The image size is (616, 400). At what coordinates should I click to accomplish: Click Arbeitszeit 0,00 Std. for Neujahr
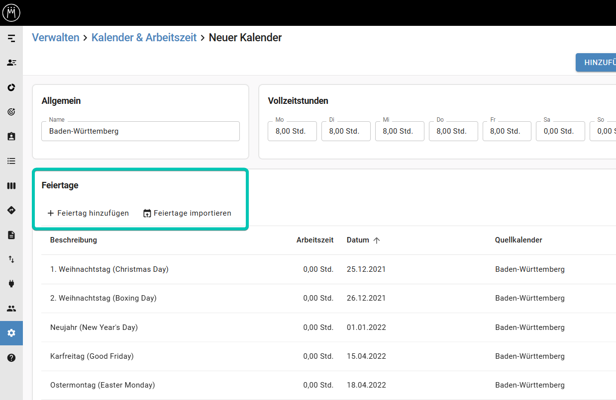(x=318, y=327)
